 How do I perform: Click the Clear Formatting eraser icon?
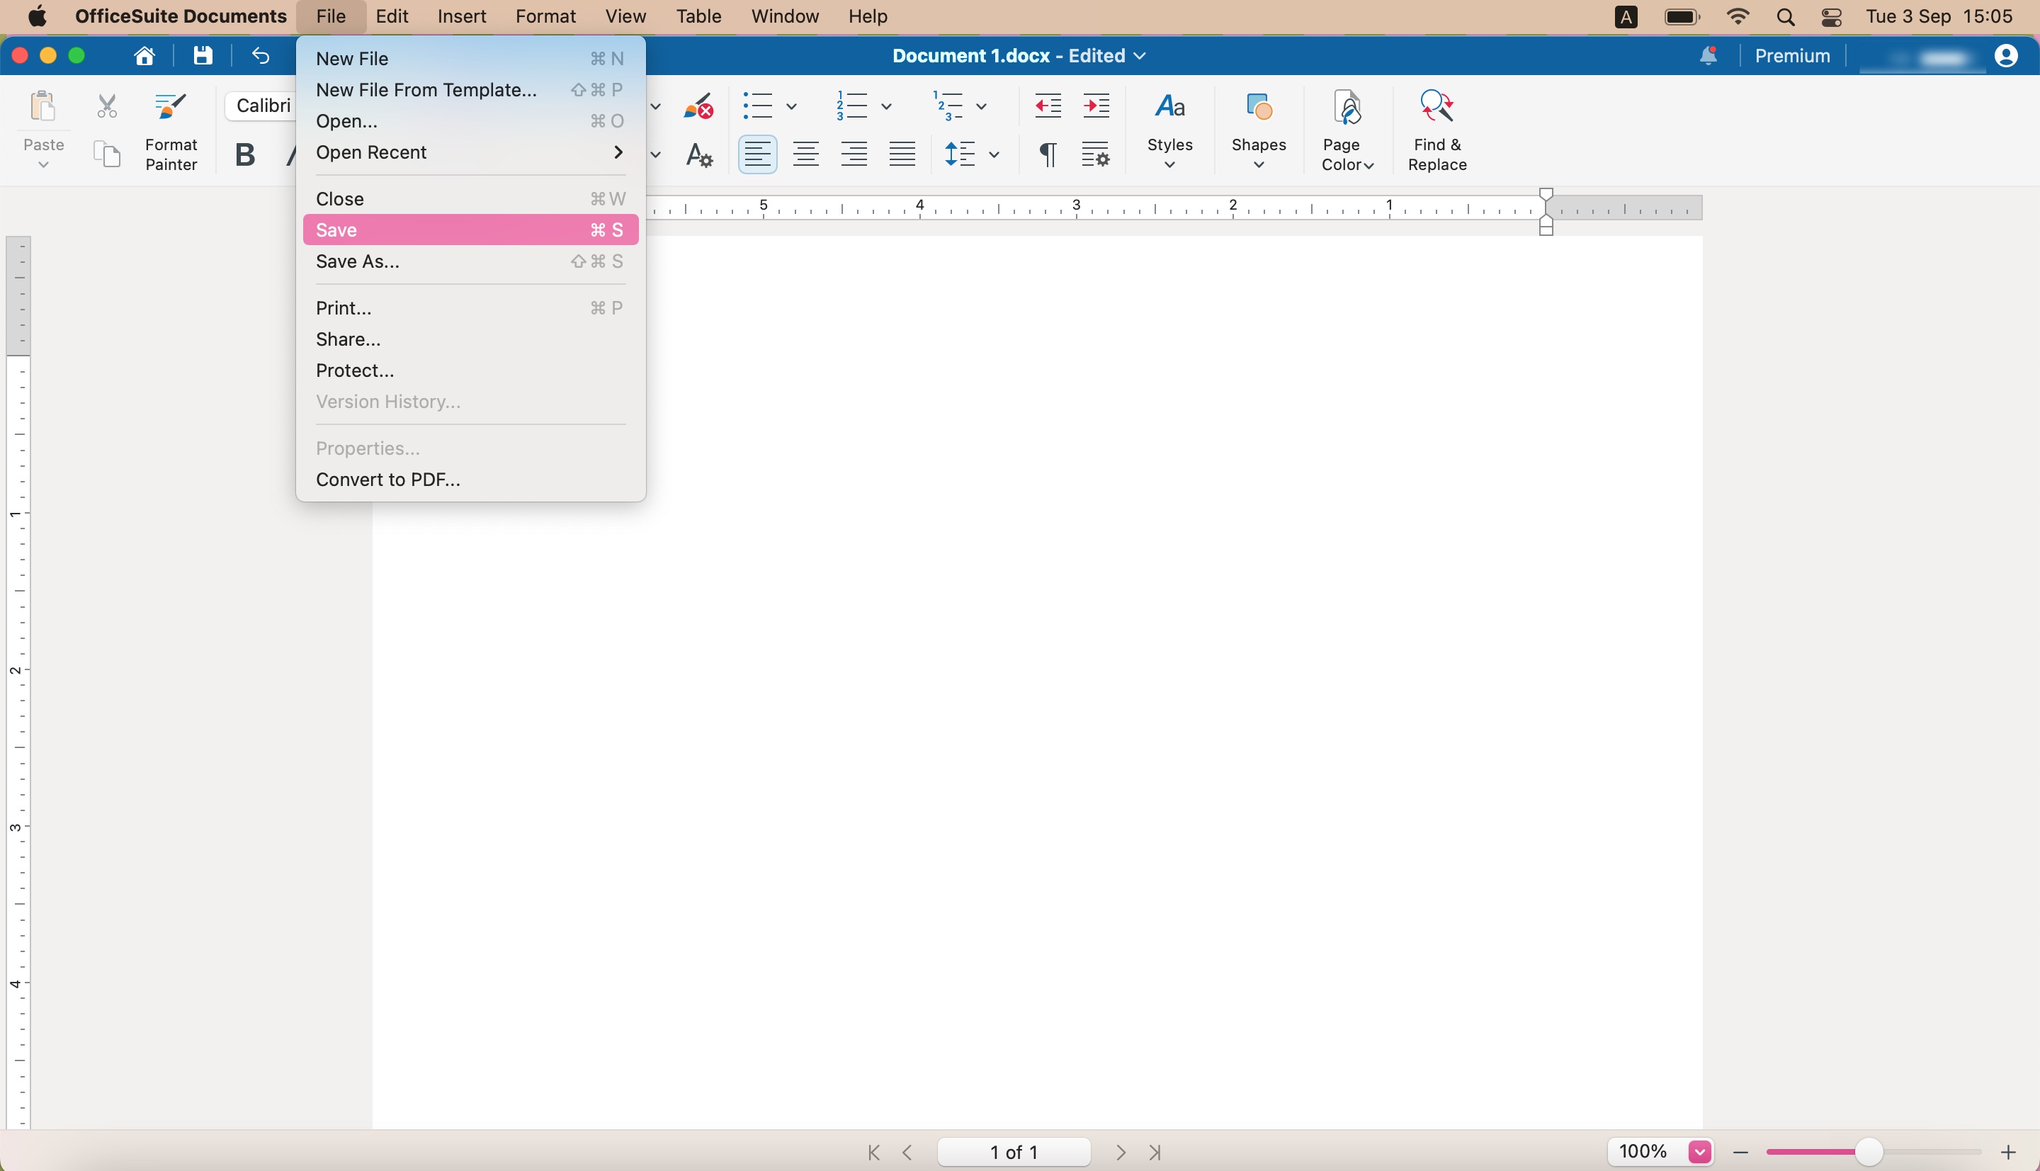[x=698, y=106]
